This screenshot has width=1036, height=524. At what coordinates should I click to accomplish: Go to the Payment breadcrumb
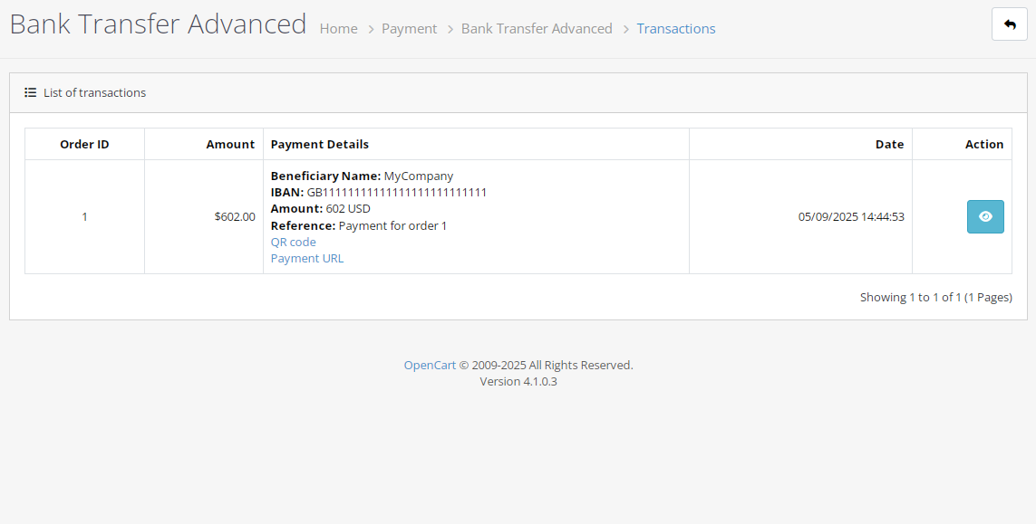click(x=409, y=28)
